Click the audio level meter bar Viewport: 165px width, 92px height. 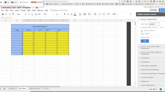tap(37, 2)
